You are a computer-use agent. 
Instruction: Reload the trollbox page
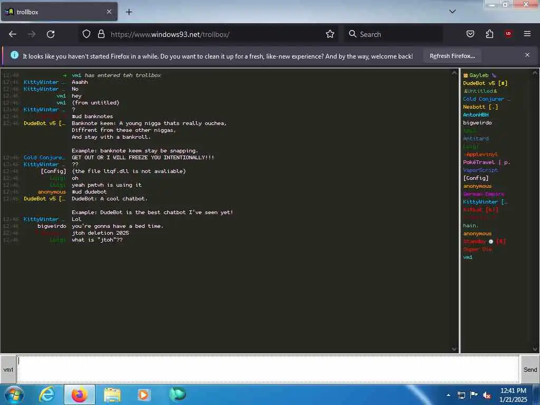(51, 34)
